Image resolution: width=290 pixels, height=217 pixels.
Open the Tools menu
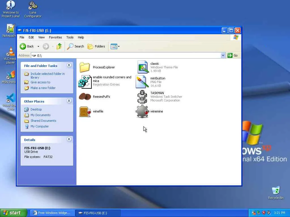(x=70, y=37)
